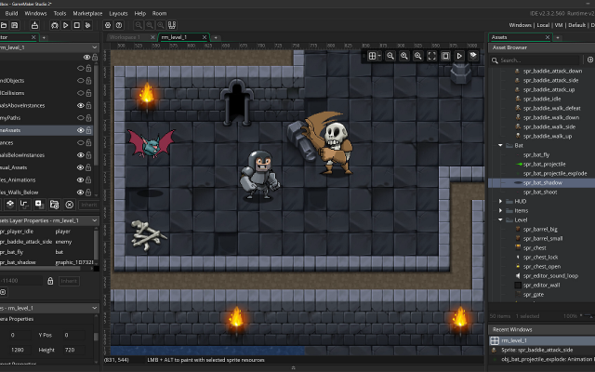The width and height of the screenshot is (595, 372).
Task: Toggle the views display icon in room toolbar
Action: tap(445, 56)
